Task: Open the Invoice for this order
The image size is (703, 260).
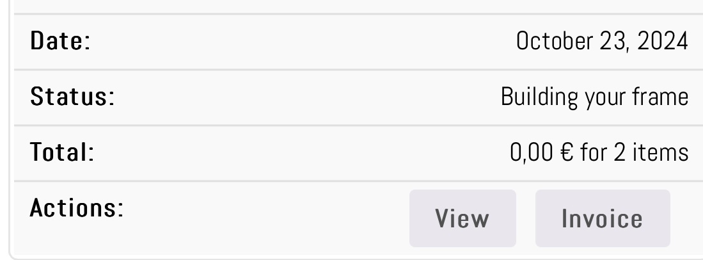Action: coord(602,218)
